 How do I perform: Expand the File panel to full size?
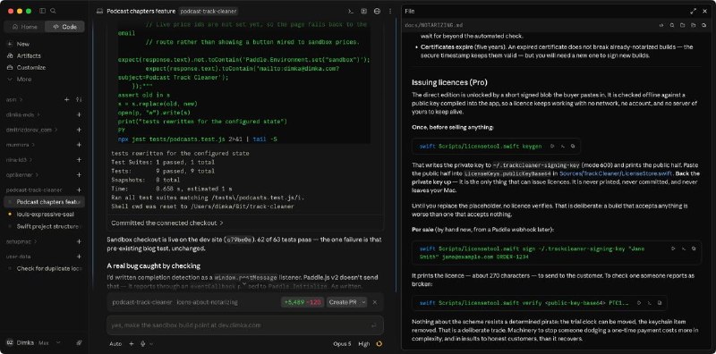tap(693, 12)
